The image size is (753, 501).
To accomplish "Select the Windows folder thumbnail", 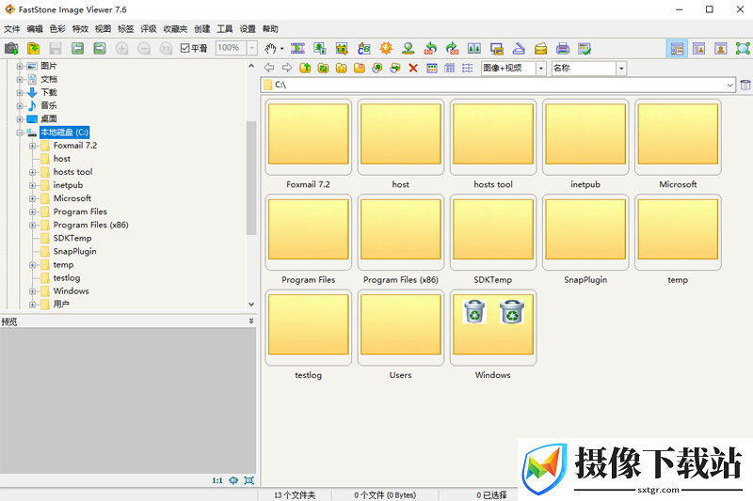I will pos(492,327).
